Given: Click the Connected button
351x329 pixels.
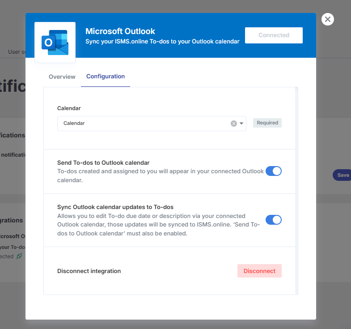Looking at the screenshot, I should 274,35.
